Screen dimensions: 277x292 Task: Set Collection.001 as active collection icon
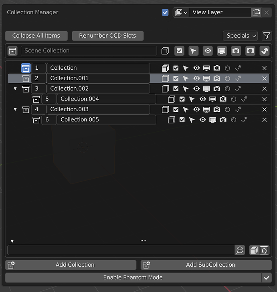tap(26, 79)
